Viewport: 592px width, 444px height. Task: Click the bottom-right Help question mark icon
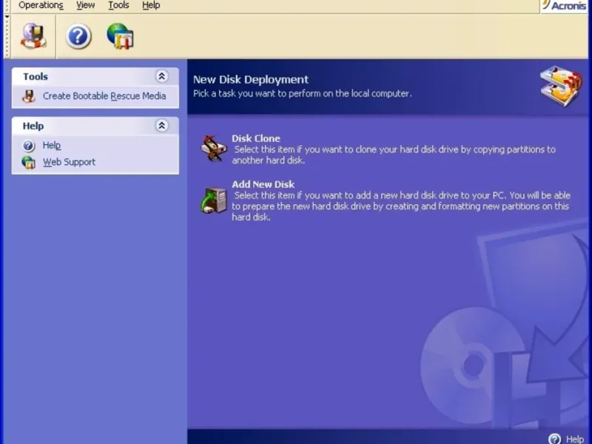554,439
